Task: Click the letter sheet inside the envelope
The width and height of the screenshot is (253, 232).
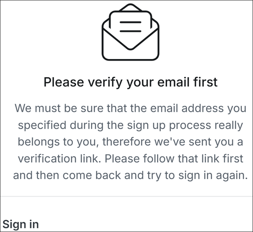Action: coord(130,22)
